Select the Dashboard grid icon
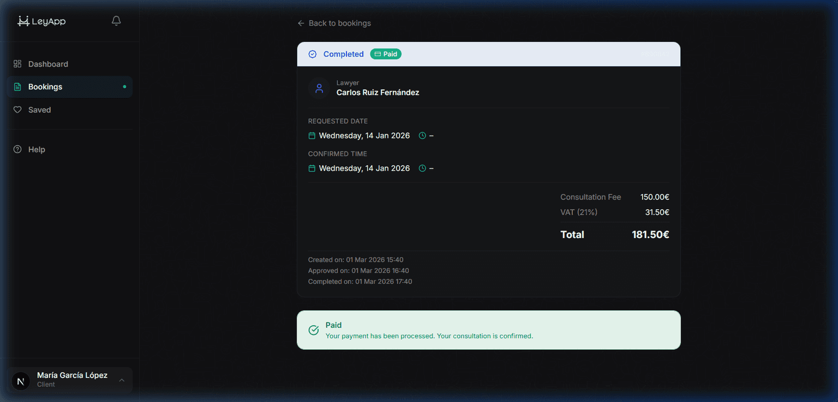The height and width of the screenshot is (402, 838). (16, 64)
